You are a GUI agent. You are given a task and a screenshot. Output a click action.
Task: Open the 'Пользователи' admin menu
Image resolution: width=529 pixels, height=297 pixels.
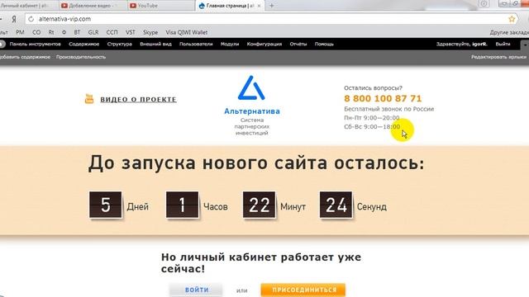[x=196, y=44]
